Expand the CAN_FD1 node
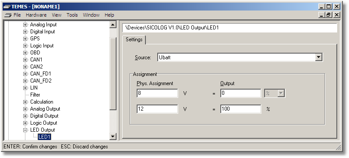Viewport: 349px width, 158px height. pos(25,74)
